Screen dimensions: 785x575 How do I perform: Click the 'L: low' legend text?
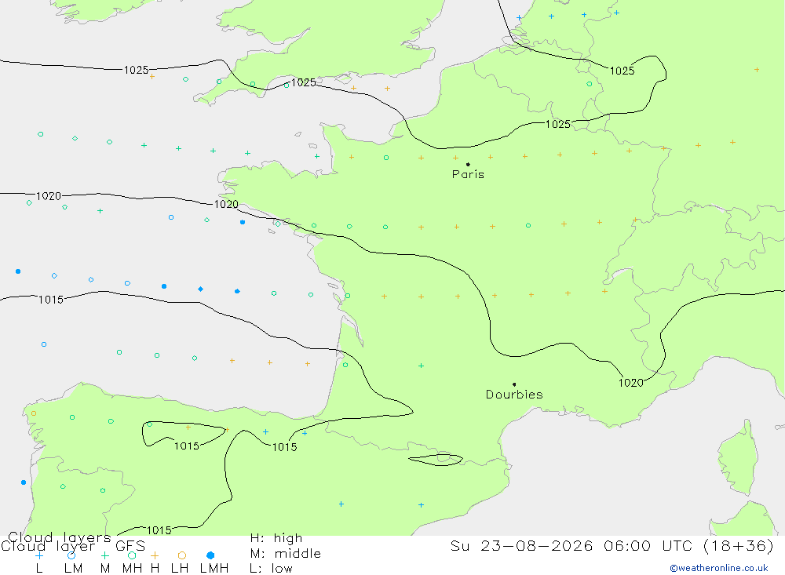click(271, 569)
